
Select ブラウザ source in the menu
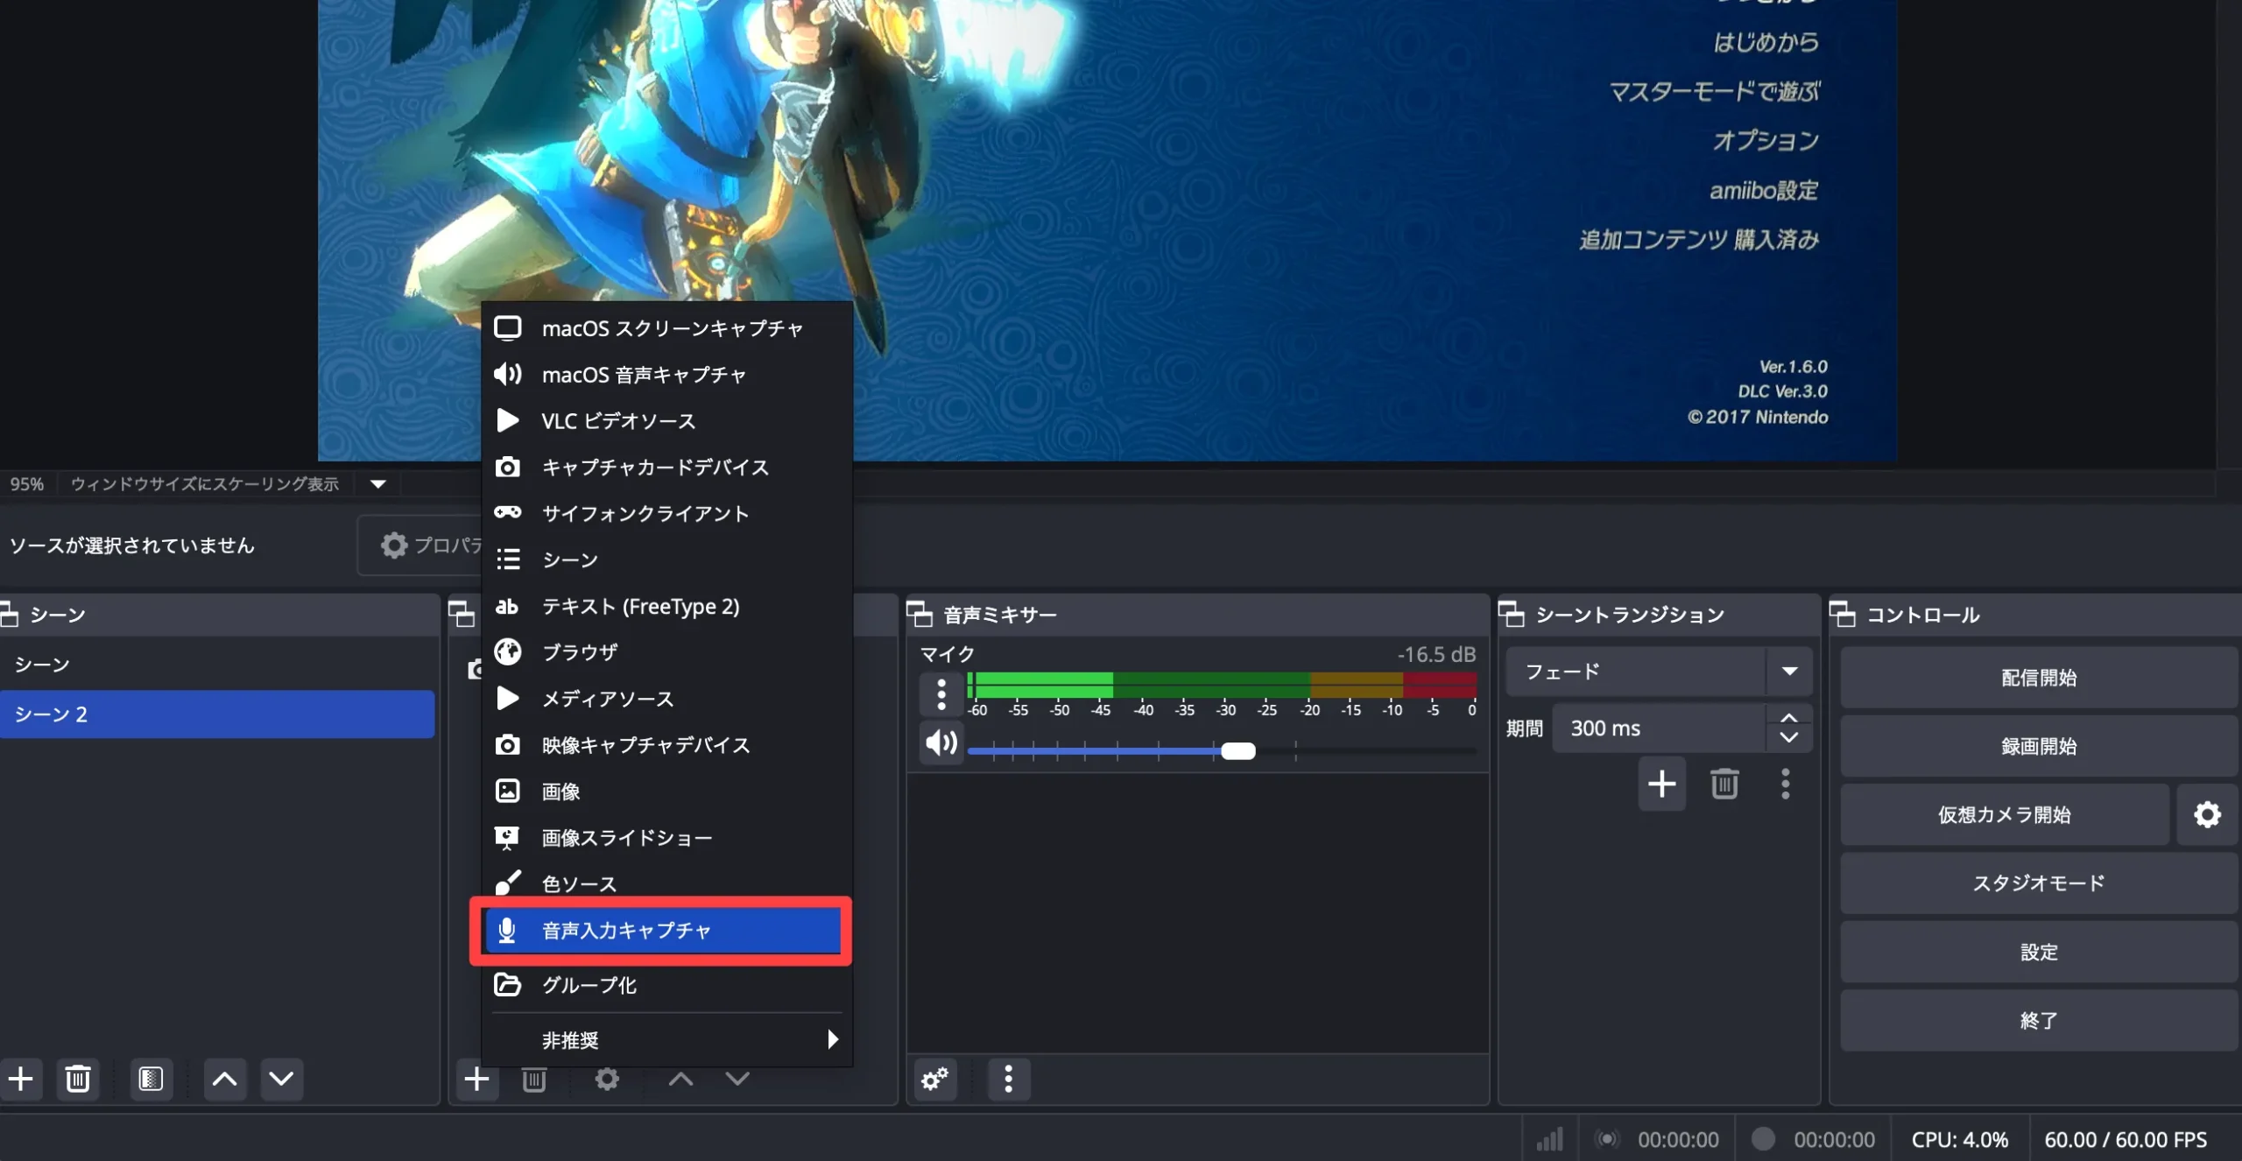666,652
